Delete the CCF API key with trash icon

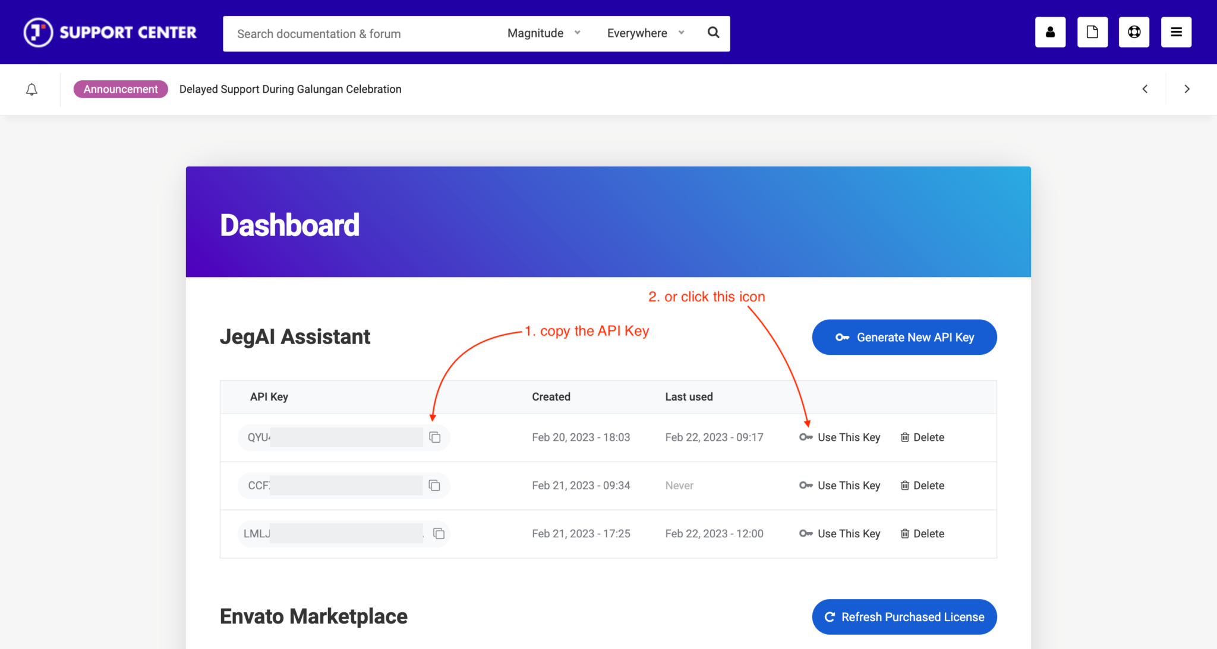click(x=922, y=485)
